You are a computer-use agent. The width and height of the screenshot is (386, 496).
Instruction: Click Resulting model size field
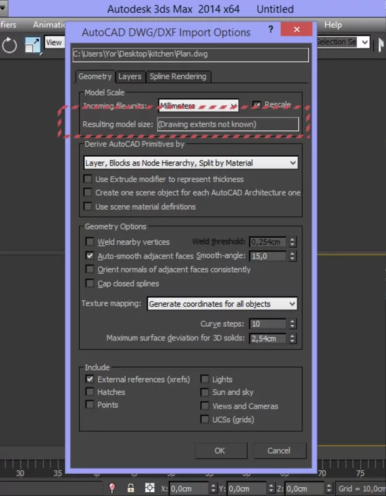coord(228,124)
